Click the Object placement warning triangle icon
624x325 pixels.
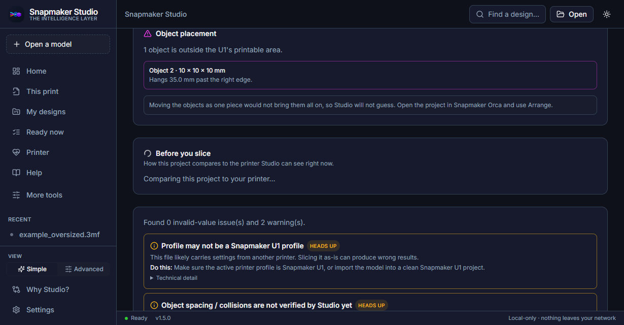(148, 34)
